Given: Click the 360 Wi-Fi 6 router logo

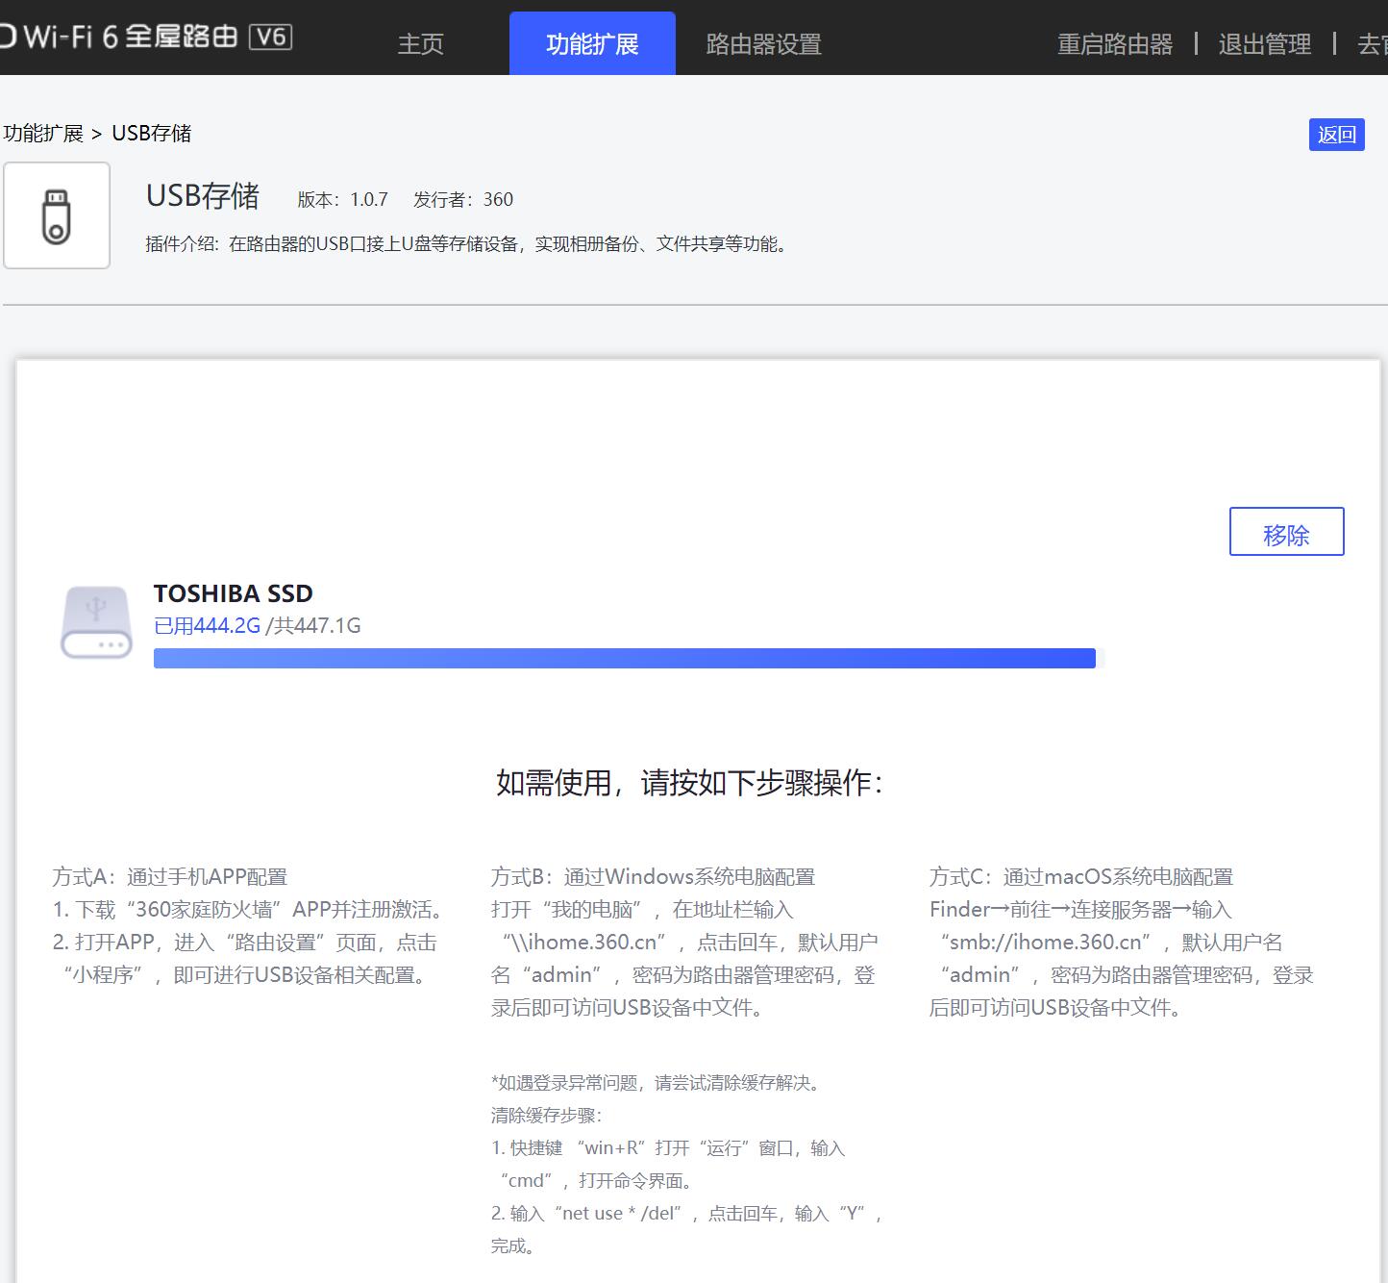Looking at the screenshot, I should [x=115, y=38].
